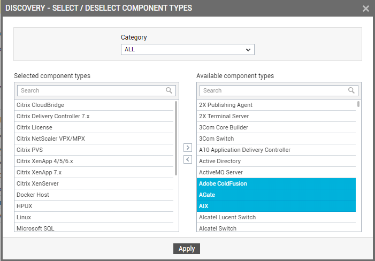Click the scrollbar of the available types list
Image resolution: width=375 pixels, height=261 pixels.
point(358,104)
